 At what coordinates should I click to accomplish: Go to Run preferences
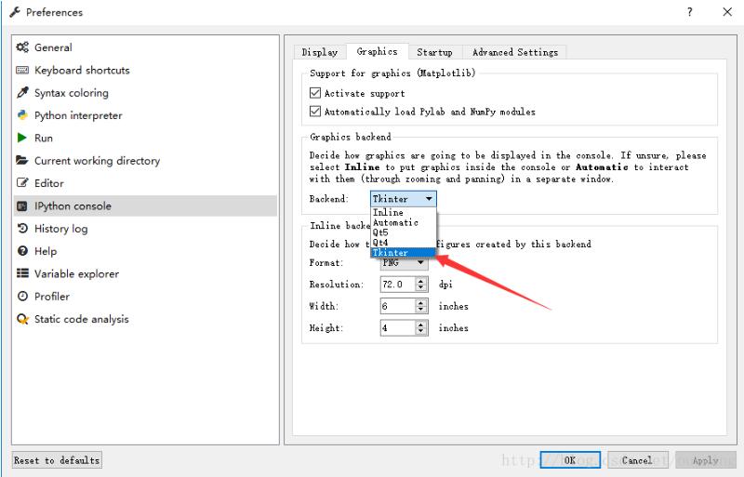144,138
